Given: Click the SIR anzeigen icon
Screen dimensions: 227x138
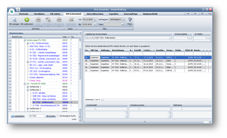Looking at the screenshot, I should click(15, 20).
